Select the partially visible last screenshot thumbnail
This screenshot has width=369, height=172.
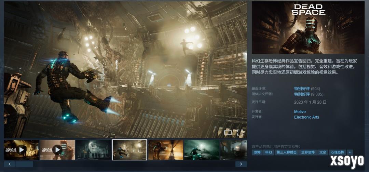pyautogui.click(x=233, y=150)
